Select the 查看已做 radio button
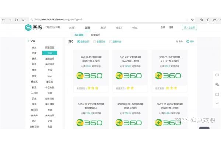Screen dimensions: 221x147 point(94,42)
